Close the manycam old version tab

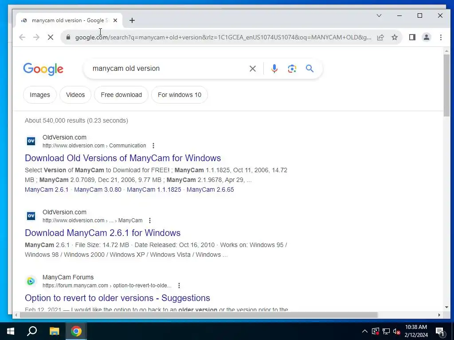click(115, 20)
